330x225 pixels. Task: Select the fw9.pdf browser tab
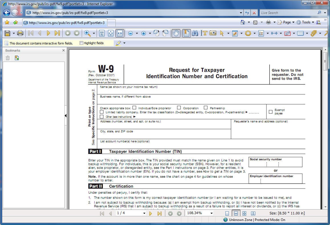pyautogui.click(x=65, y=23)
